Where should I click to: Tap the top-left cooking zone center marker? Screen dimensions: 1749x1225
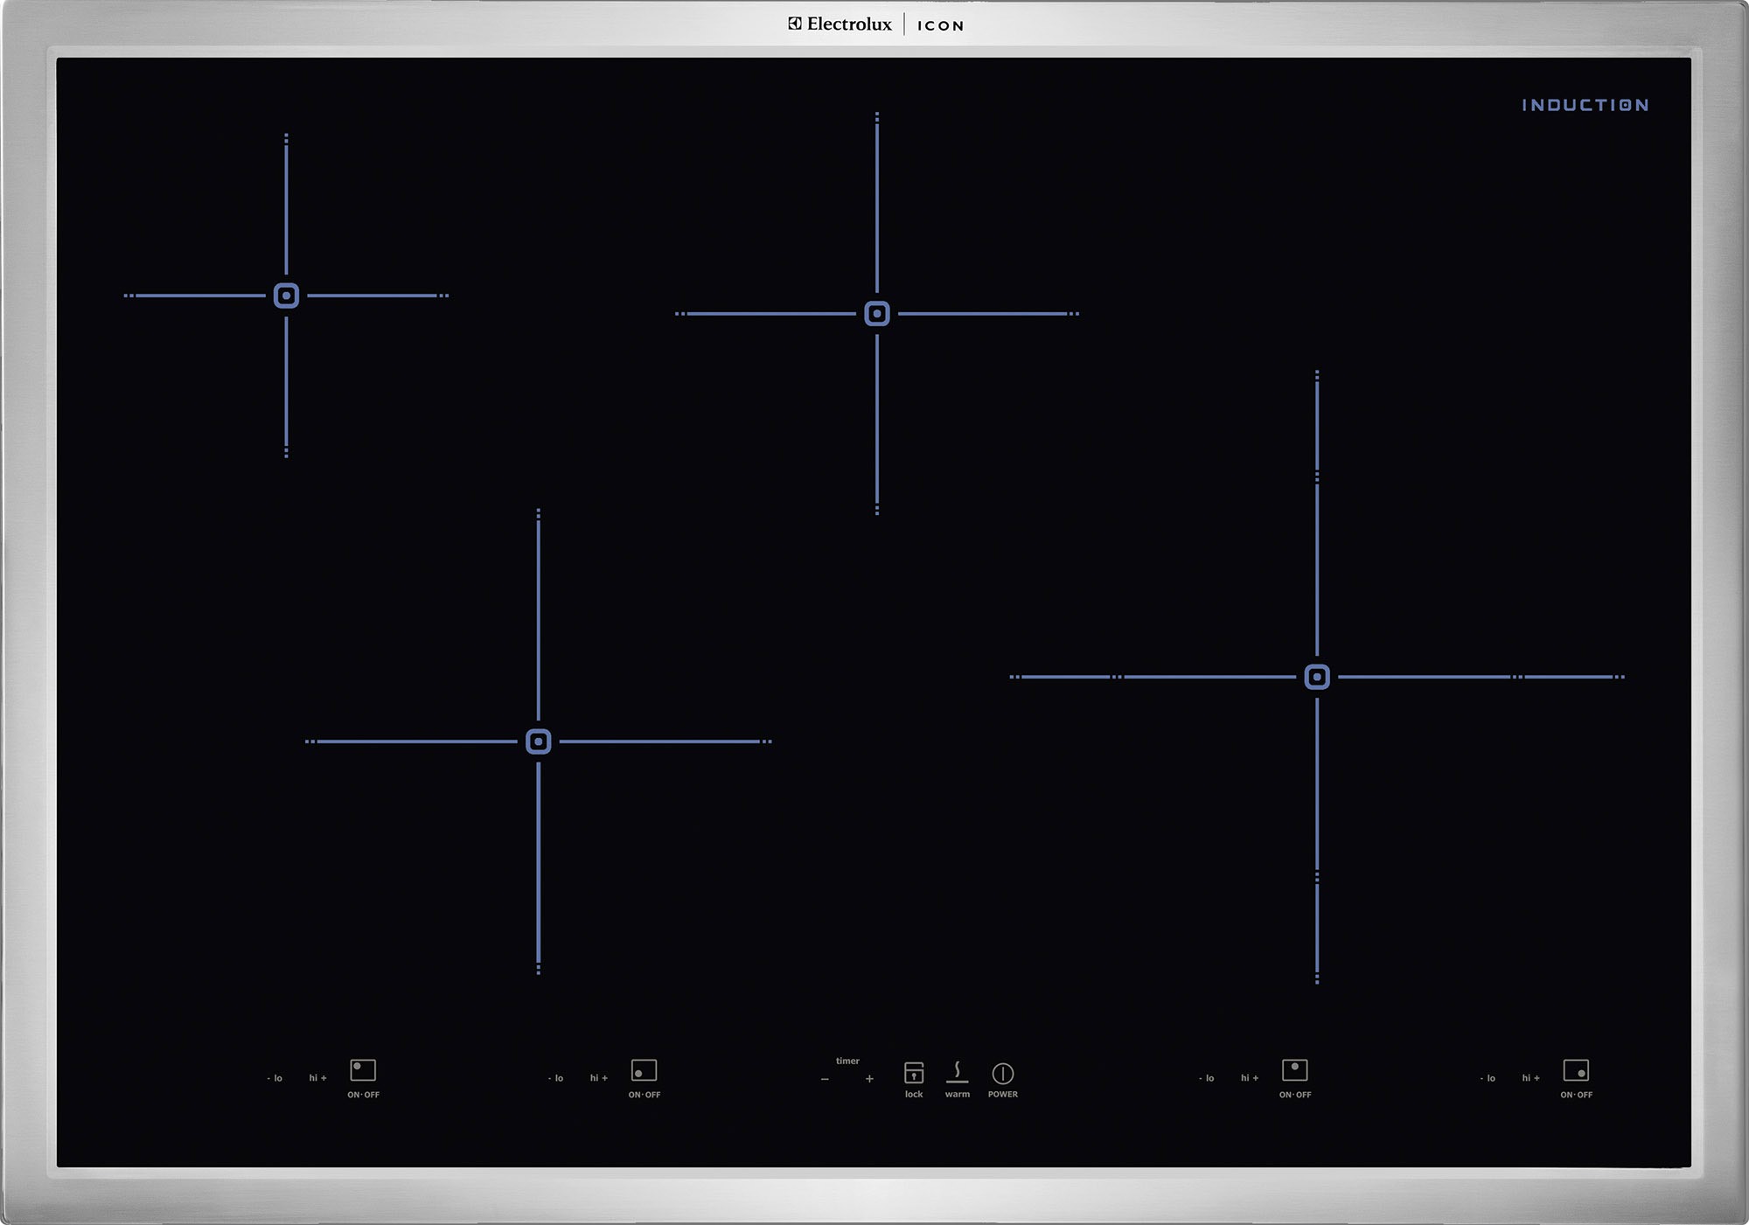pos(286,296)
